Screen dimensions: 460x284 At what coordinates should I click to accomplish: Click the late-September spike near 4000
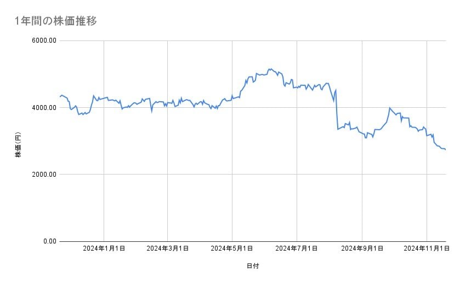pyautogui.click(x=389, y=108)
